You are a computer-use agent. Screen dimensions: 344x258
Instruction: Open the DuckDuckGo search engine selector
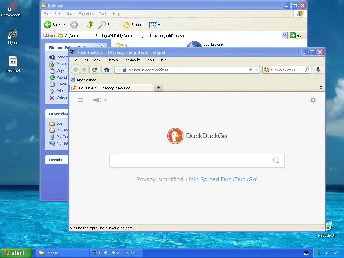268,70
